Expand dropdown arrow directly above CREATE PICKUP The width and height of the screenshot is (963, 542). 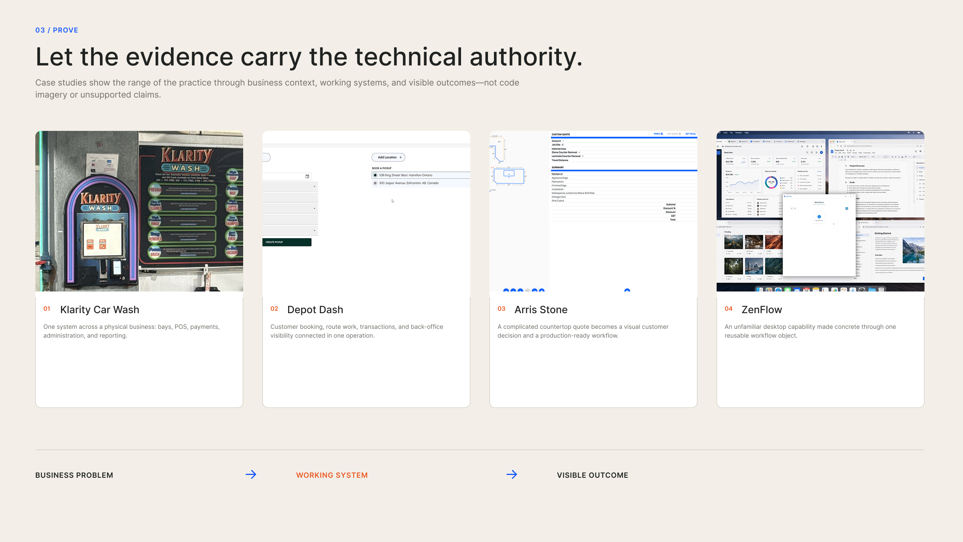click(x=314, y=230)
